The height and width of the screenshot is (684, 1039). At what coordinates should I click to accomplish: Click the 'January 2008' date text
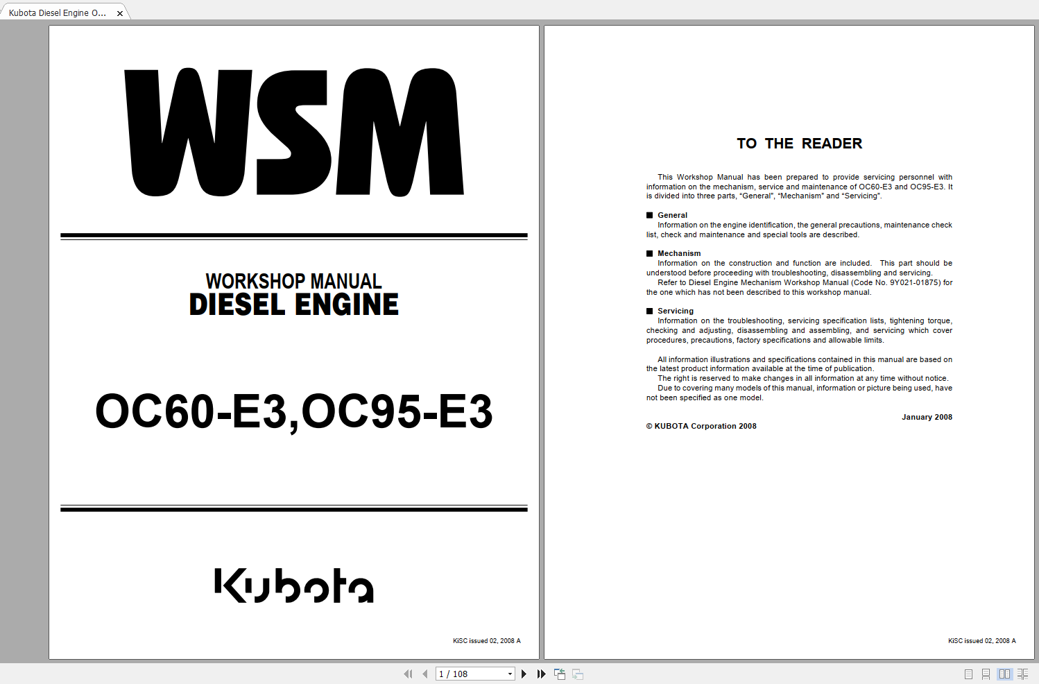coord(927,417)
